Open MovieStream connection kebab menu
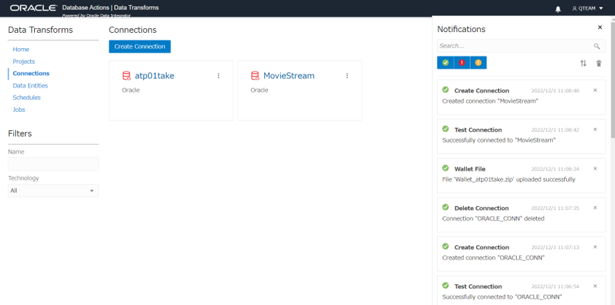615x305 pixels. [x=347, y=76]
